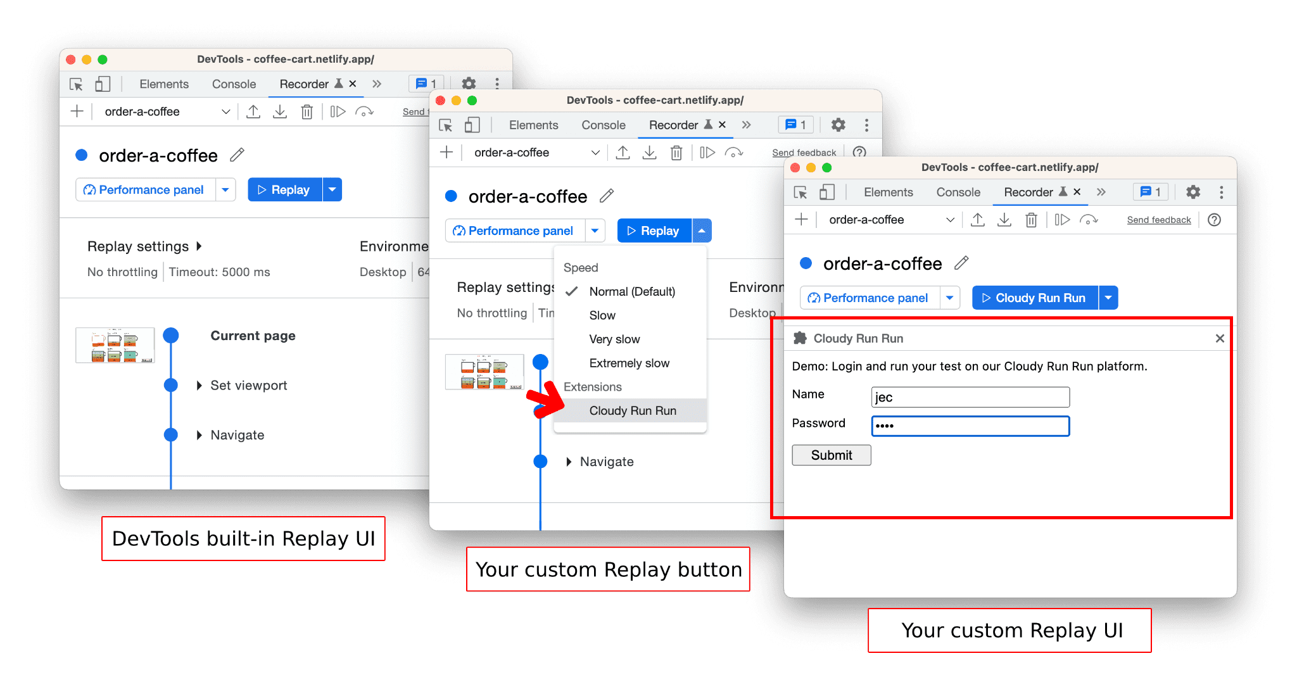Select Normal (Default) speed option
1297x689 pixels.
631,291
